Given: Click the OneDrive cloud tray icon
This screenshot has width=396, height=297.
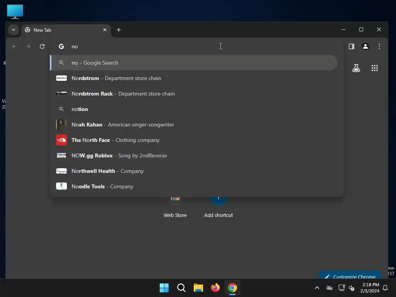Looking at the screenshot, I should 329,288.
